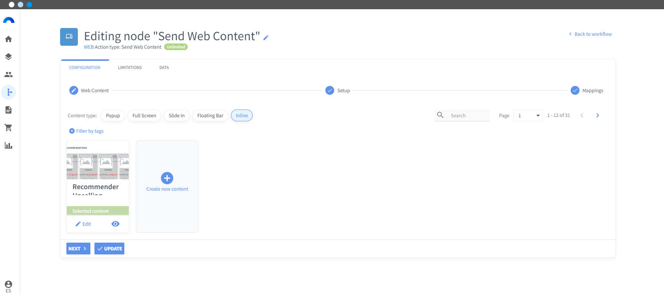Open the layers icon in sidebar

[x=8, y=57]
